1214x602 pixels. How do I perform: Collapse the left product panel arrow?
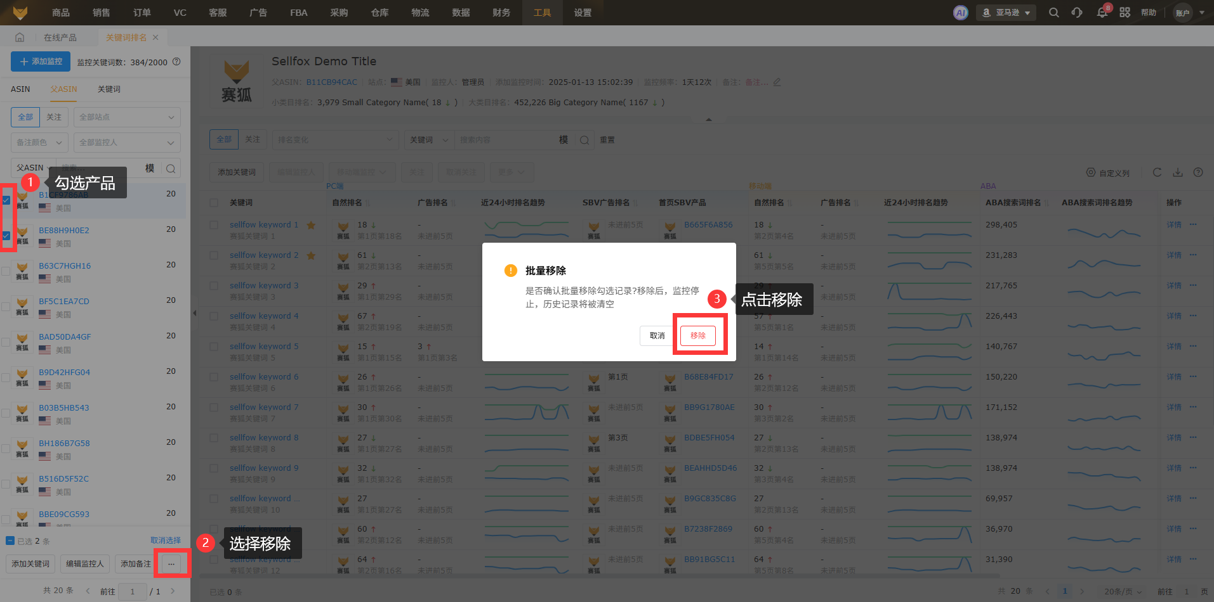pyautogui.click(x=194, y=313)
